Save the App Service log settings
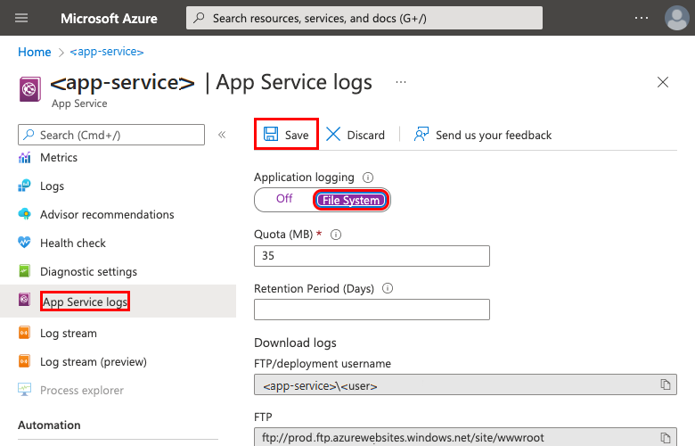Image resolution: width=695 pixels, height=446 pixels. 287,135
